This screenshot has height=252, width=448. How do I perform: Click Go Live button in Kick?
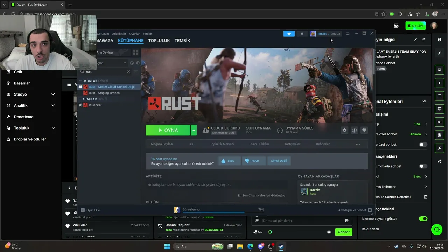click(415, 26)
